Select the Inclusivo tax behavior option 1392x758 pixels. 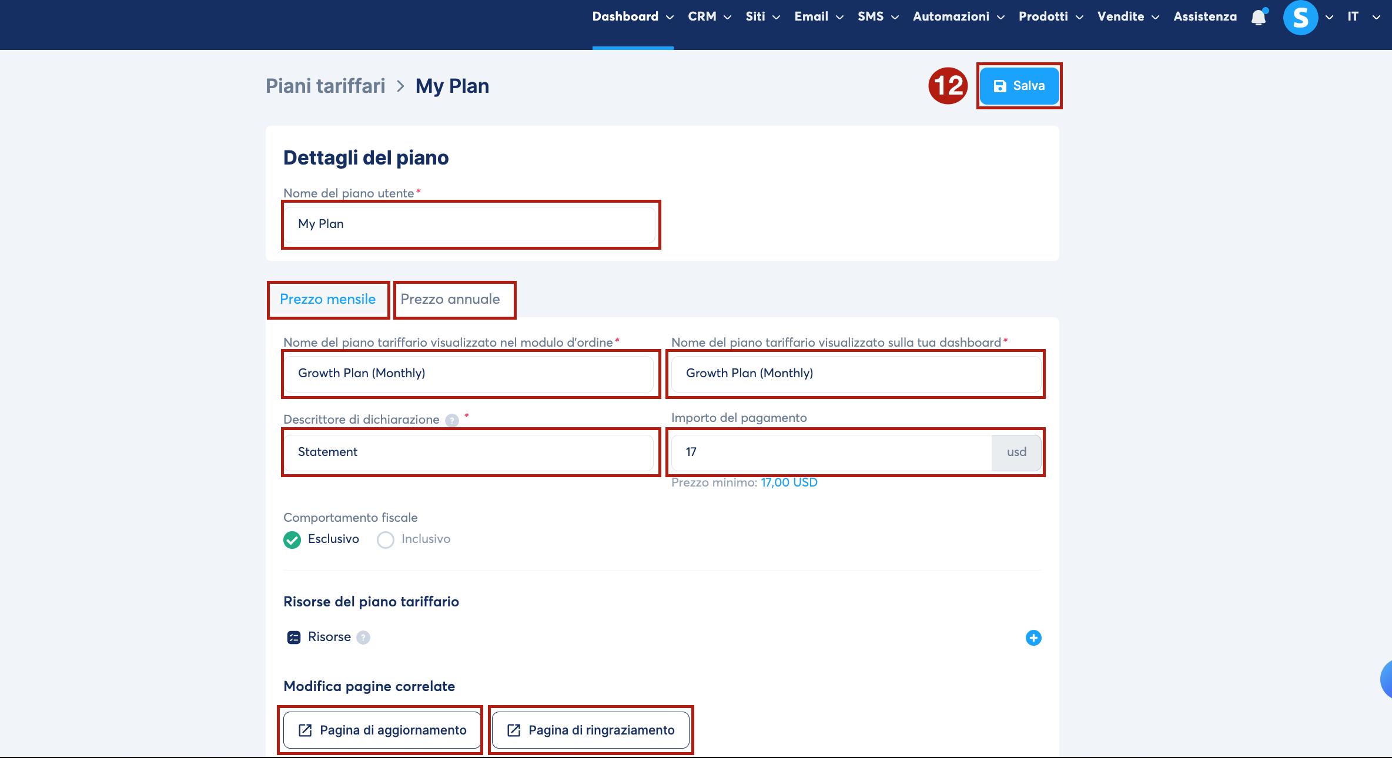[x=386, y=539]
